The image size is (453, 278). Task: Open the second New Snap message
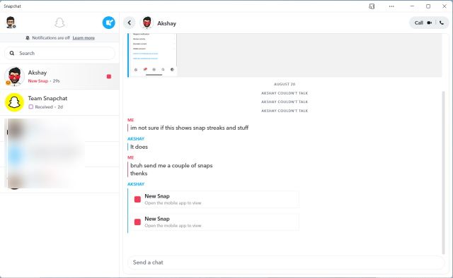coord(214,222)
